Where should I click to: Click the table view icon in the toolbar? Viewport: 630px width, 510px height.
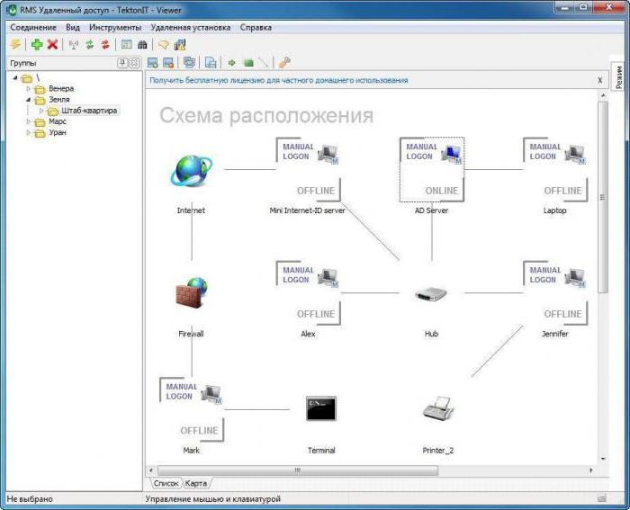pos(127,44)
